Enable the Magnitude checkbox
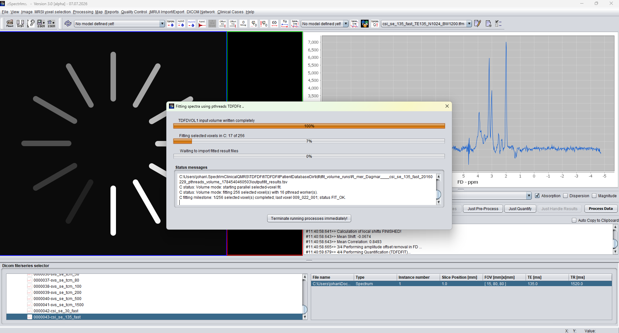 pyautogui.click(x=594, y=196)
